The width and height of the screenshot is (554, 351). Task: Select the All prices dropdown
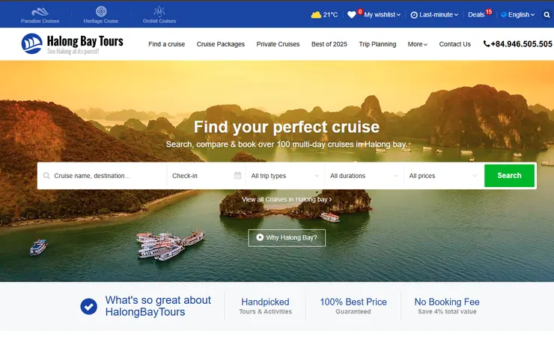[443, 176]
